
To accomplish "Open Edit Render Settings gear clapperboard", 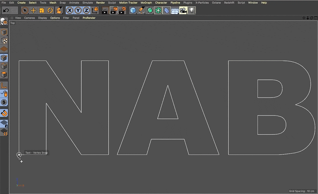I will tap(122, 10).
